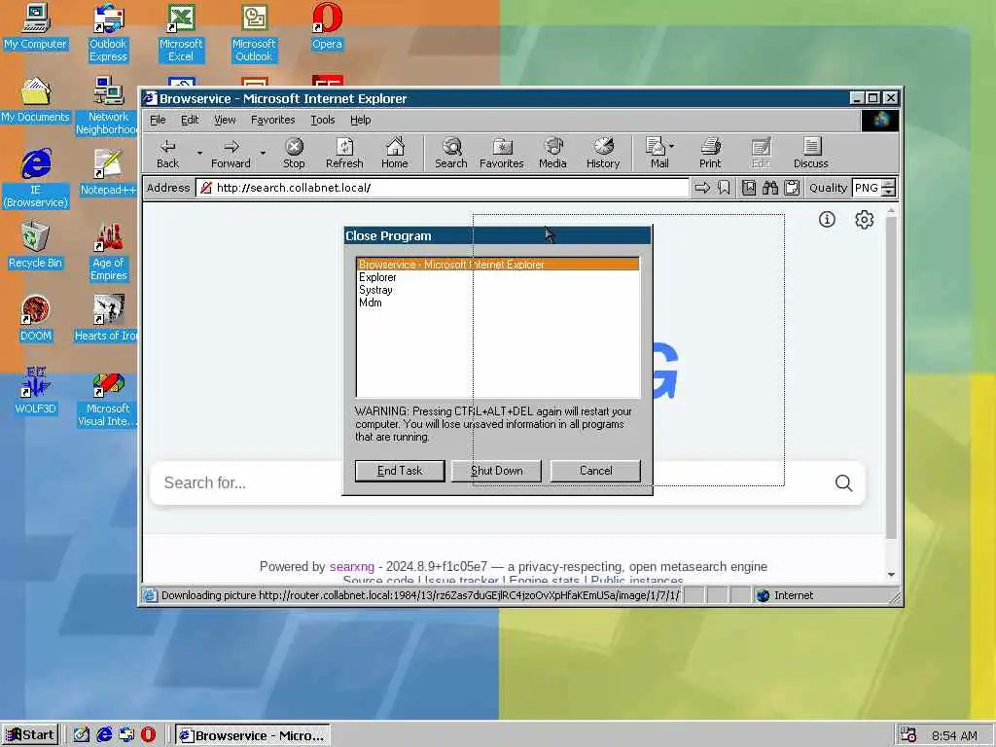Click the Internet Explorer quick launch icon
This screenshot has height=747, width=996.
(x=104, y=735)
